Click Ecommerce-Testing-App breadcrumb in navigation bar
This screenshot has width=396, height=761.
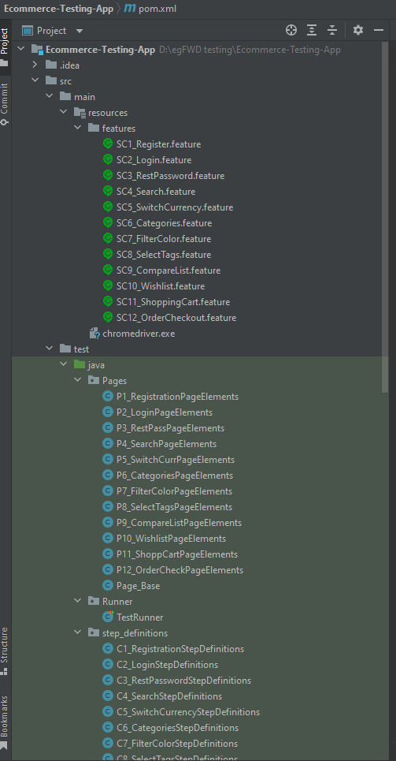pos(58,8)
